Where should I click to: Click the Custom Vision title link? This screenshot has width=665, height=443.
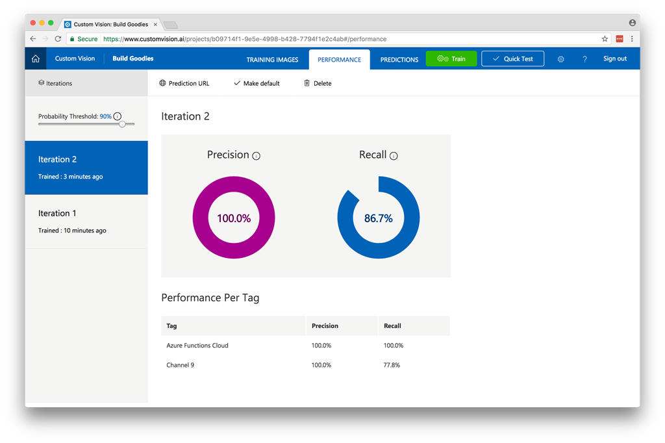pyautogui.click(x=75, y=58)
